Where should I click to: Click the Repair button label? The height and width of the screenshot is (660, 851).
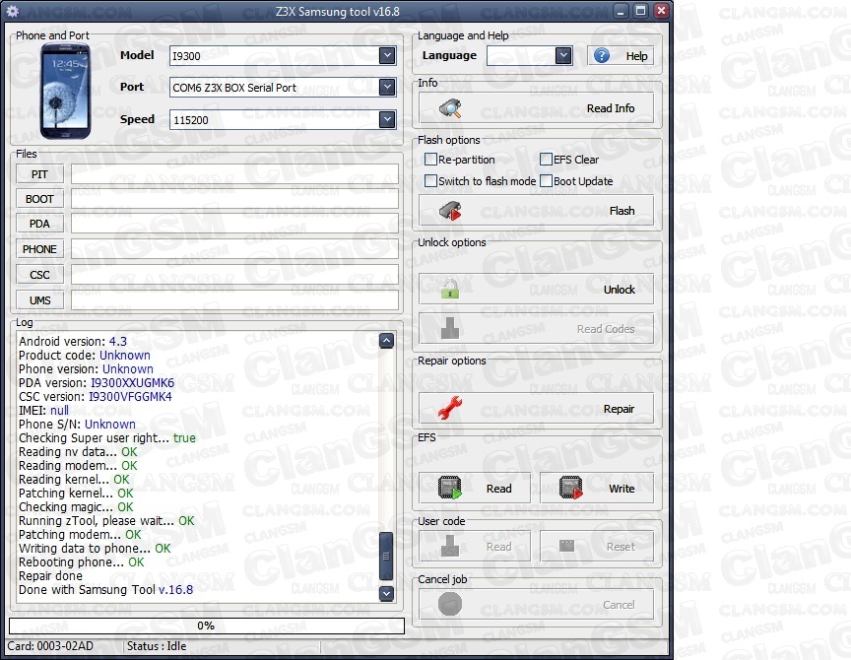(x=619, y=409)
